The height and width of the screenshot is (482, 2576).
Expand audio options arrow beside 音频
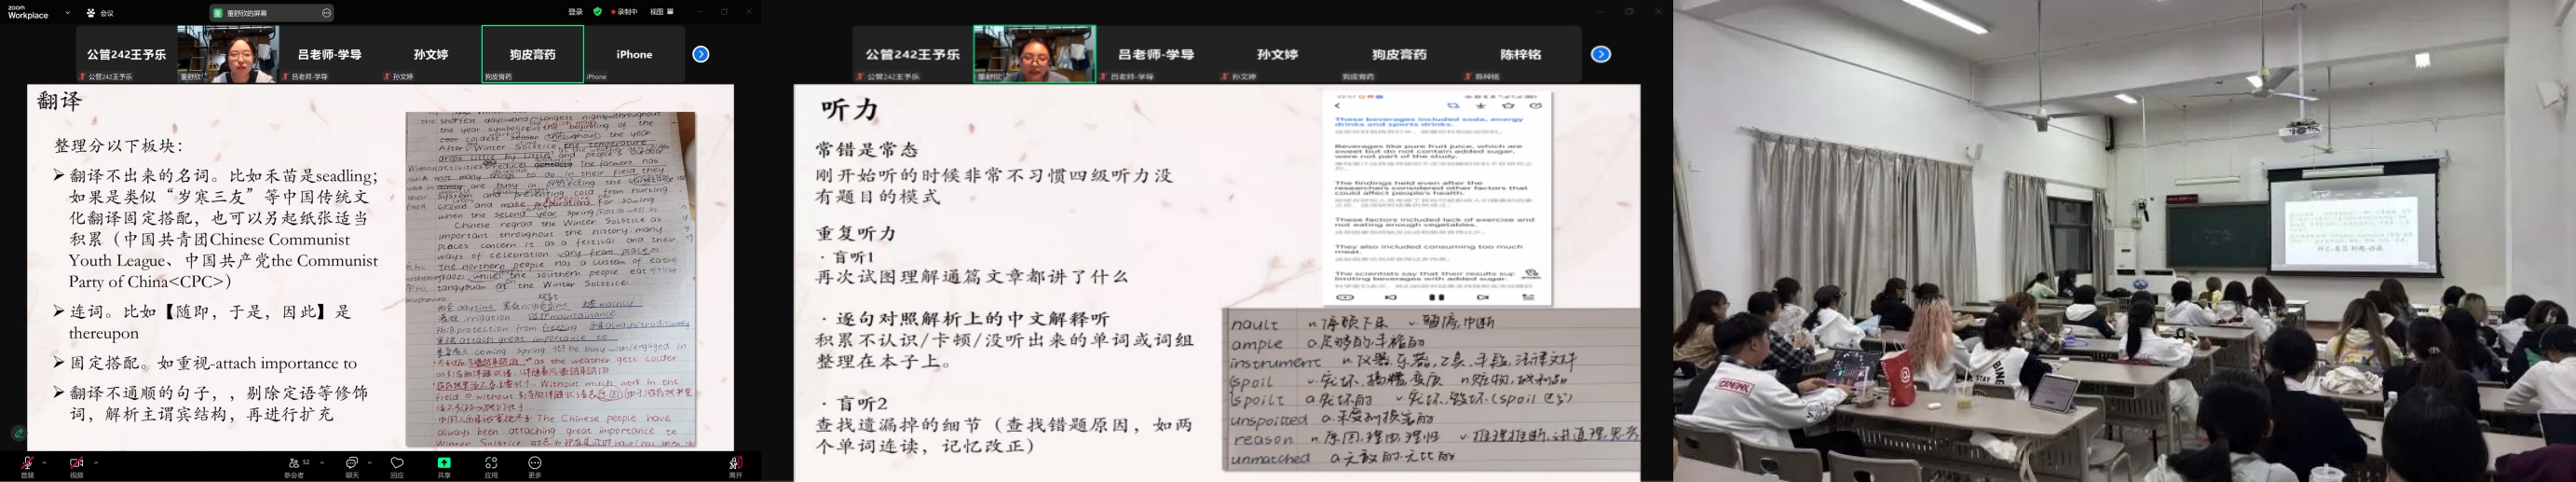(45, 462)
